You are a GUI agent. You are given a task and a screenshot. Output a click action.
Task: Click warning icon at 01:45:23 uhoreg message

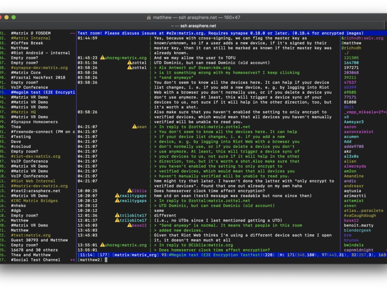[102, 58]
